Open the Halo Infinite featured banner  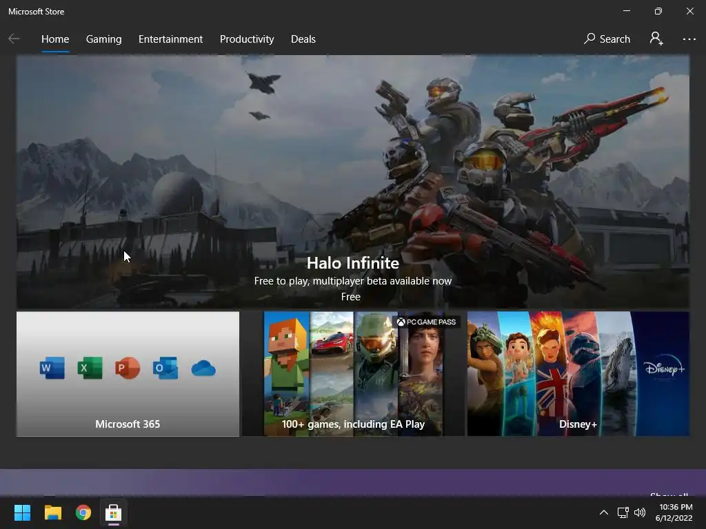352,182
